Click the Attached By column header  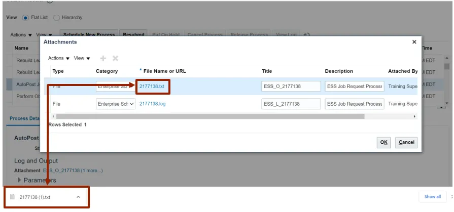click(403, 71)
